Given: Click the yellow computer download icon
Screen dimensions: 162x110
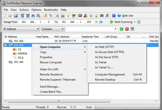Looking at the screenshot, I should [x=96, y=16].
